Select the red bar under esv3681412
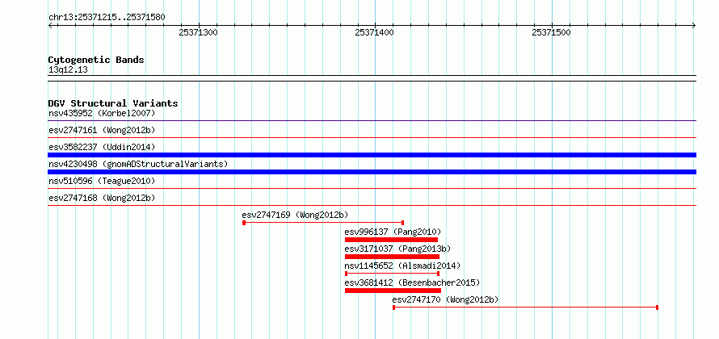 393,291
